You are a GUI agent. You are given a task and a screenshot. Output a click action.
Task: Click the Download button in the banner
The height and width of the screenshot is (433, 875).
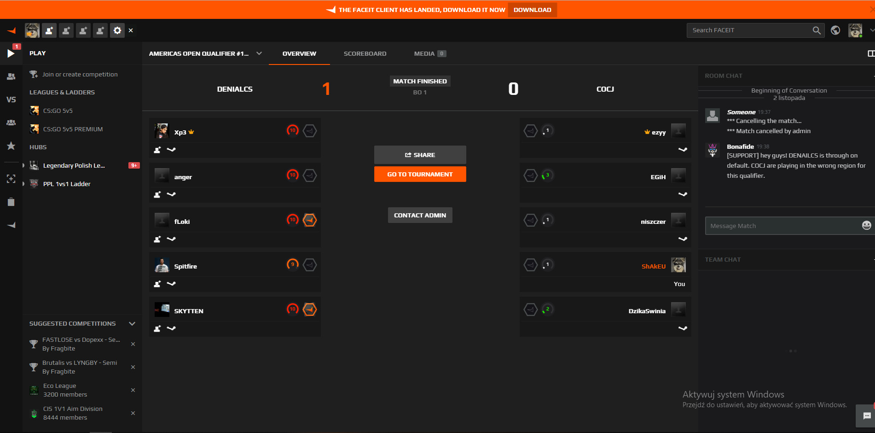pyautogui.click(x=533, y=10)
